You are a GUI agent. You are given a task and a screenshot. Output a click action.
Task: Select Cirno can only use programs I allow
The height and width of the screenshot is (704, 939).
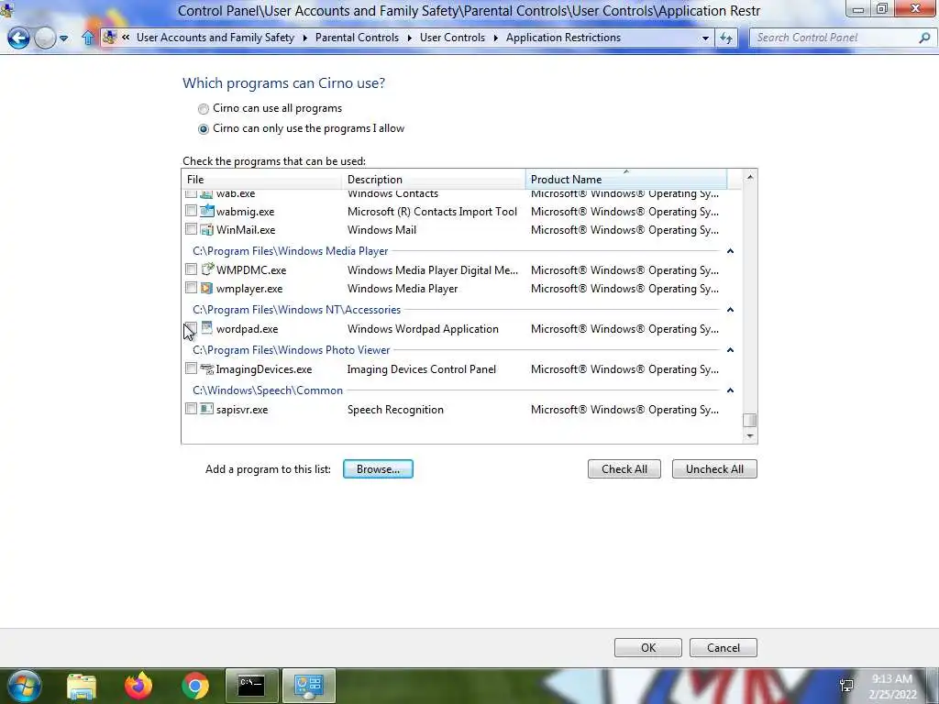pyautogui.click(x=204, y=128)
